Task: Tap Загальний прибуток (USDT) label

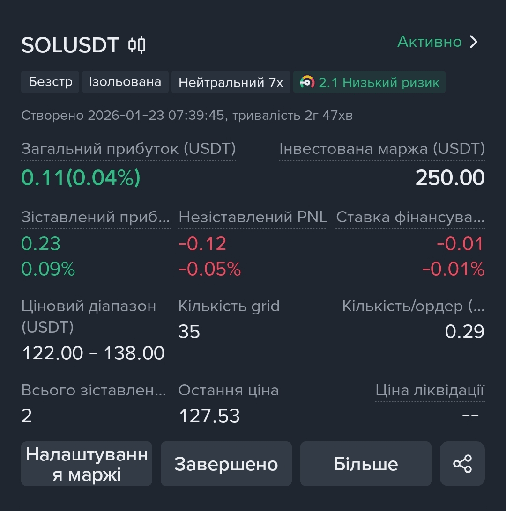Action: (128, 149)
